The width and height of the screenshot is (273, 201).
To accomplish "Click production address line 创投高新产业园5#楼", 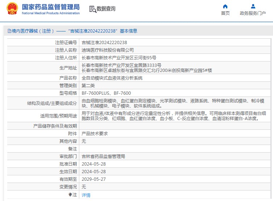I will coord(147,70).
